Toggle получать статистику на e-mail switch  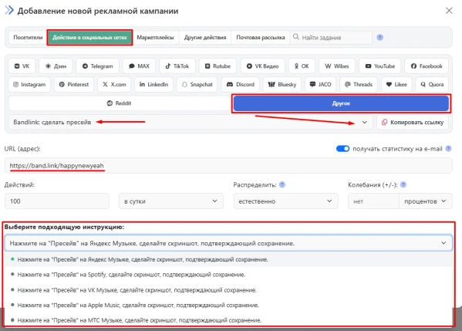click(342, 149)
